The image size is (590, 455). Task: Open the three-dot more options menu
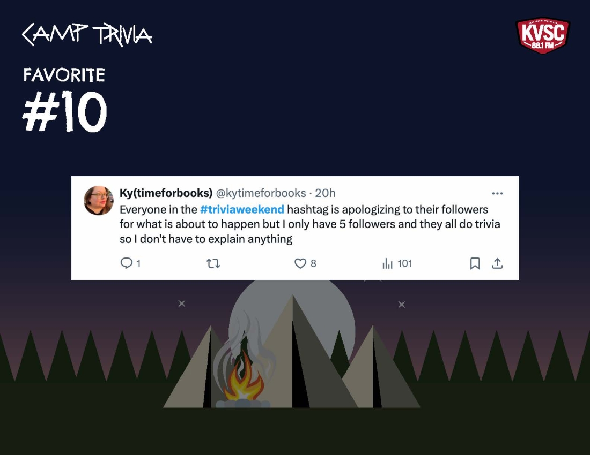click(497, 193)
